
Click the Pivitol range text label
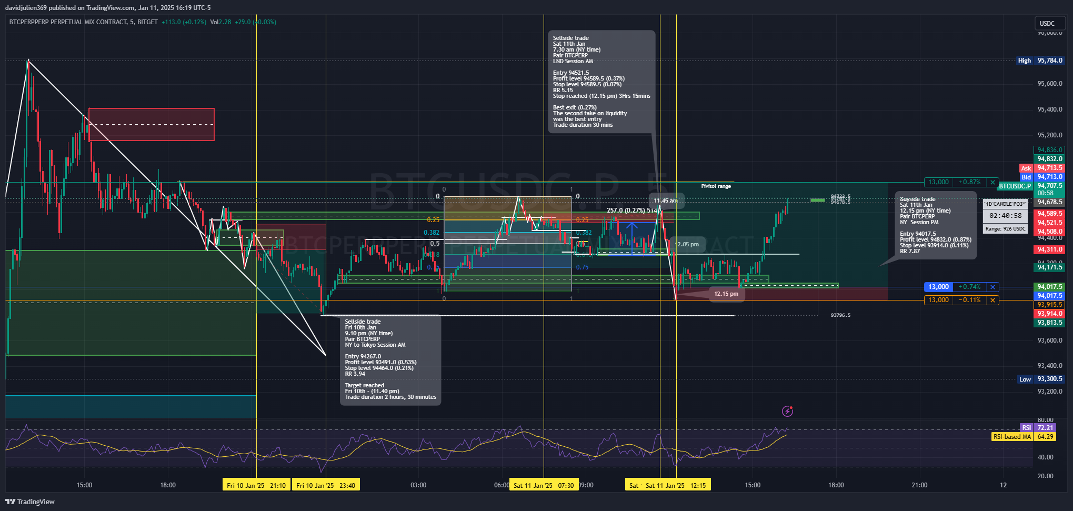(x=716, y=186)
